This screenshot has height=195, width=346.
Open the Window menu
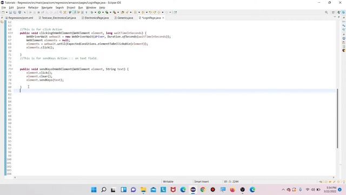pyautogui.click(x=91, y=8)
